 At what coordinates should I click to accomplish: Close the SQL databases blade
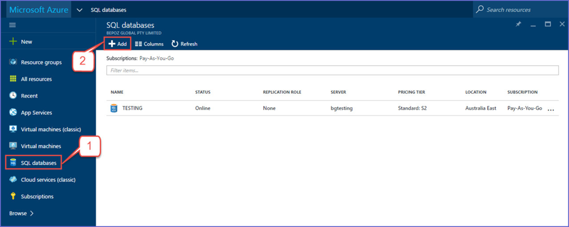click(562, 24)
